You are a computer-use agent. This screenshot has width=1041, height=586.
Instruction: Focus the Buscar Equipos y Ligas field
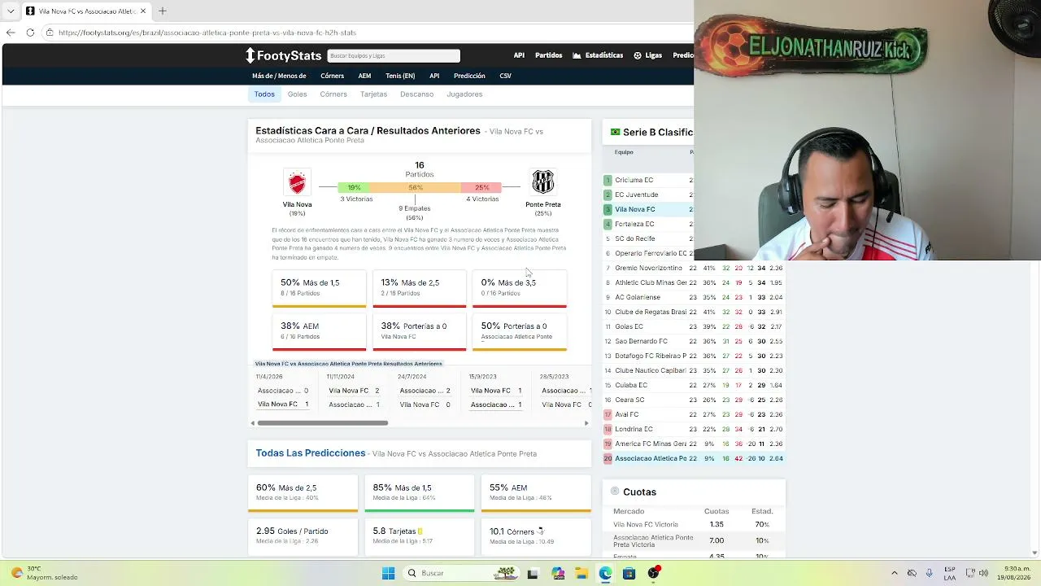pyautogui.click(x=394, y=55)
